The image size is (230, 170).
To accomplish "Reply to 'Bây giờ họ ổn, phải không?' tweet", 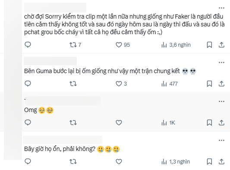I will (x=28, y=161).
